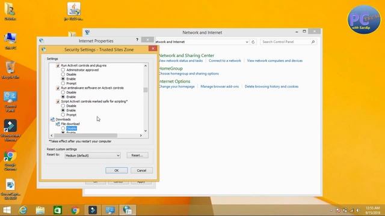
Task: Select Enable under Script ActiveX controls marked safe
Action: [63, 110]
